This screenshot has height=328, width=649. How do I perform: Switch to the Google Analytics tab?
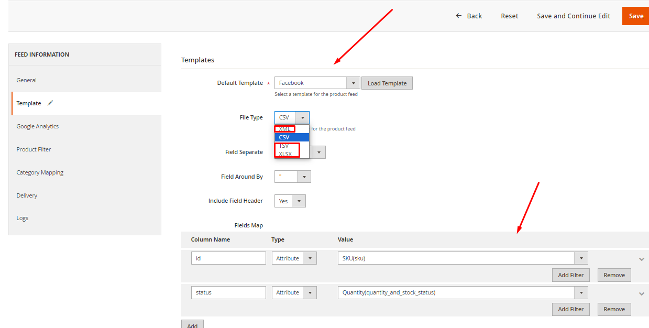click(x=37, y=126)
